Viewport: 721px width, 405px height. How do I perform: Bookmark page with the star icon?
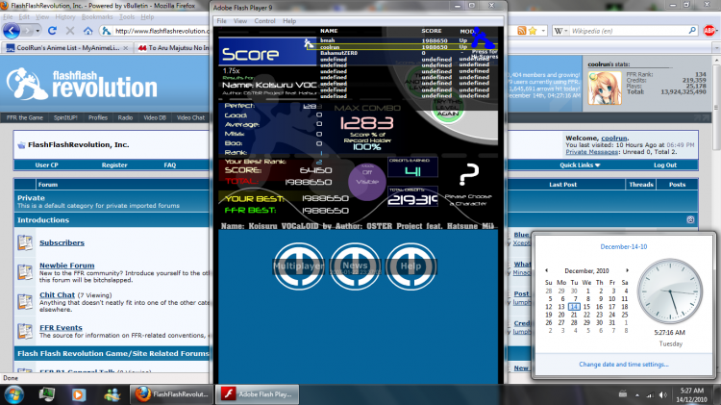point(533,31)
